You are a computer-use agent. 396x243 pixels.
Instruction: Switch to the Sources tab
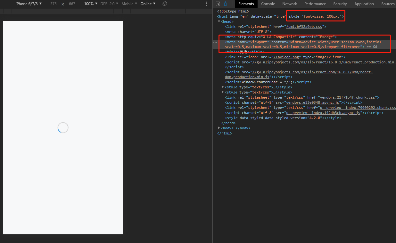[388, 4]
